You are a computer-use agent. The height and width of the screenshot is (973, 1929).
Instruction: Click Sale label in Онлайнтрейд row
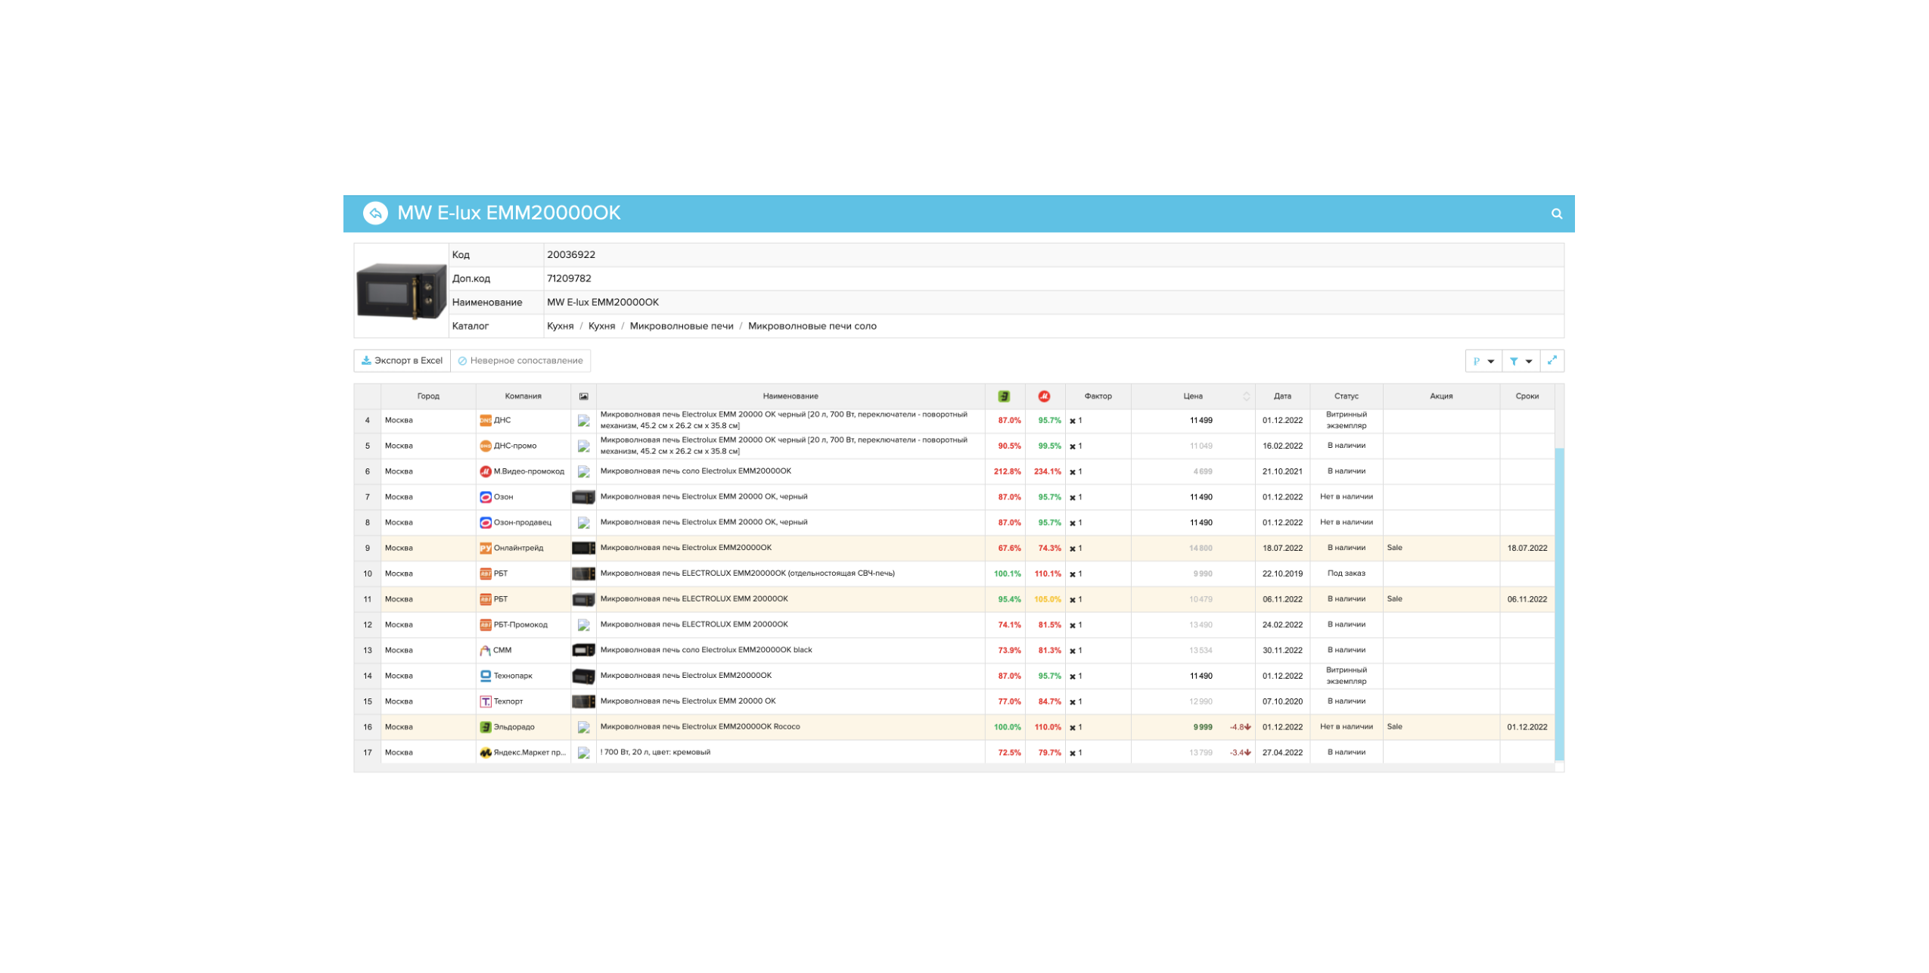tap(1393, 548)
